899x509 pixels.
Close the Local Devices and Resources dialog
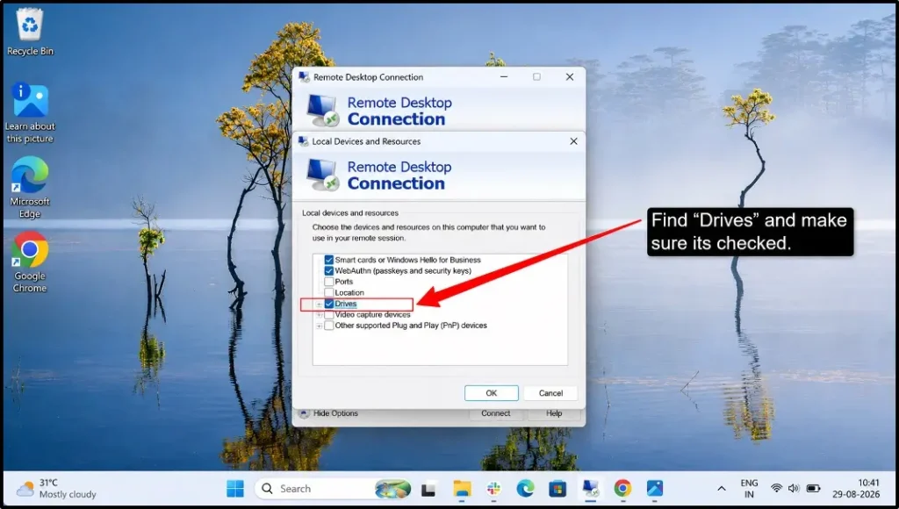573,141
